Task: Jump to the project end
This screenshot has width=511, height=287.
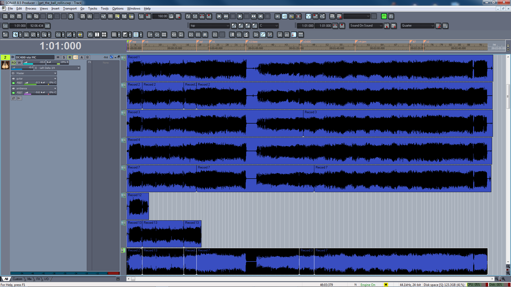Action: [261, 16]
